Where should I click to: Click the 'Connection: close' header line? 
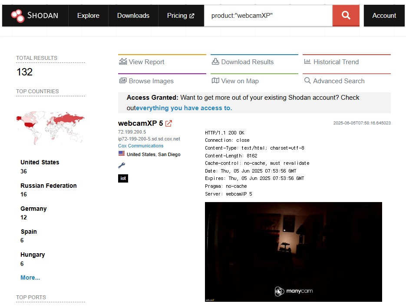(x=228, y=140)
